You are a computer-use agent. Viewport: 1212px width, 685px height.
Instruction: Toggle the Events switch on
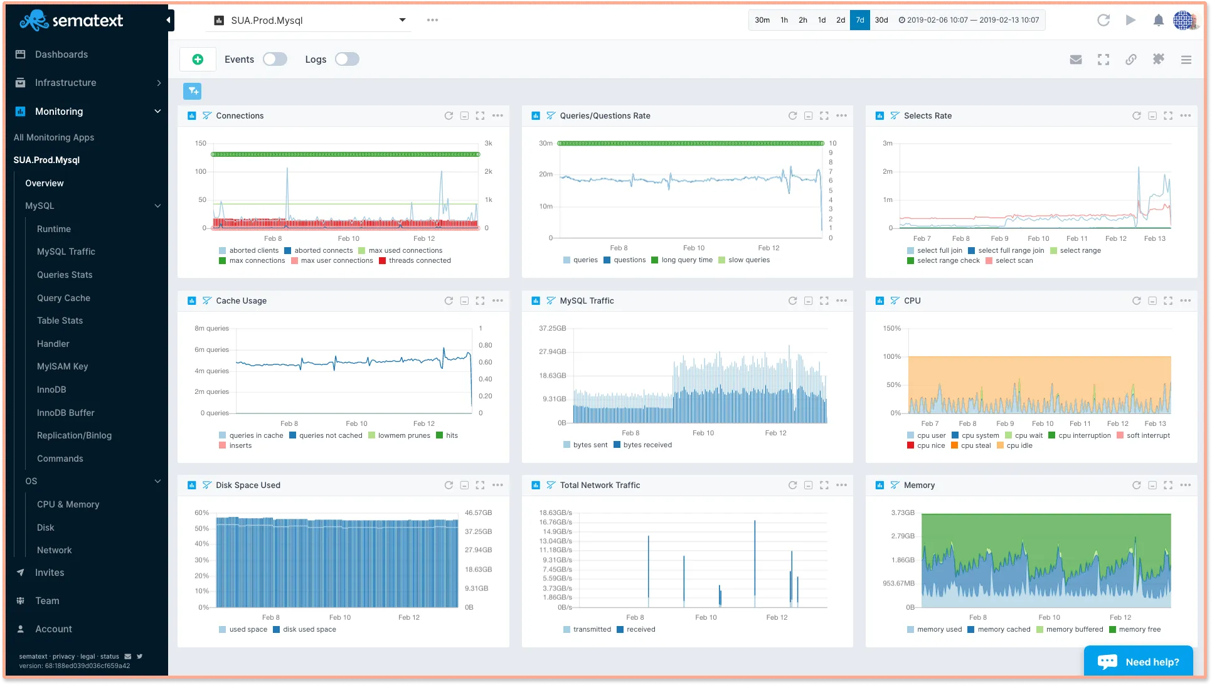pos(275,59)
